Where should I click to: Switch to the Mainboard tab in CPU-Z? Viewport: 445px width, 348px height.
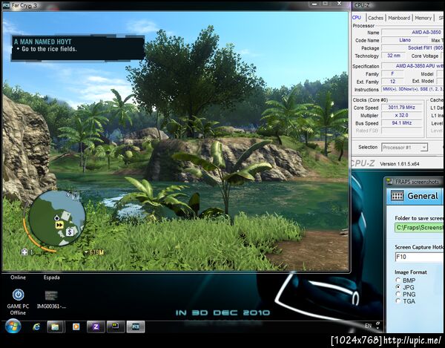pyautogui.click(x=399, y=18)
